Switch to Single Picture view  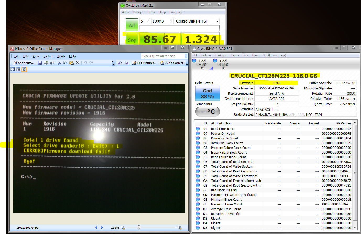[24, 69]
